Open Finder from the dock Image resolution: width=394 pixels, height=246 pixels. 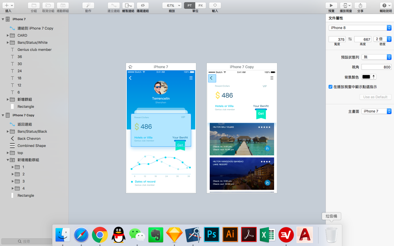click(x=62, y=235)
